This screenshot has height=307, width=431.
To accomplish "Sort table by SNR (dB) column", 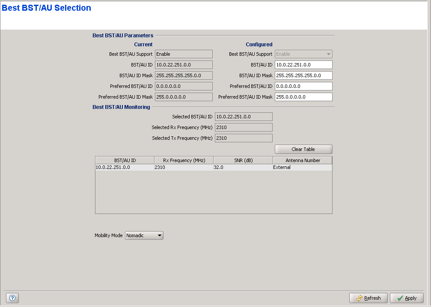I will [243, 160].
